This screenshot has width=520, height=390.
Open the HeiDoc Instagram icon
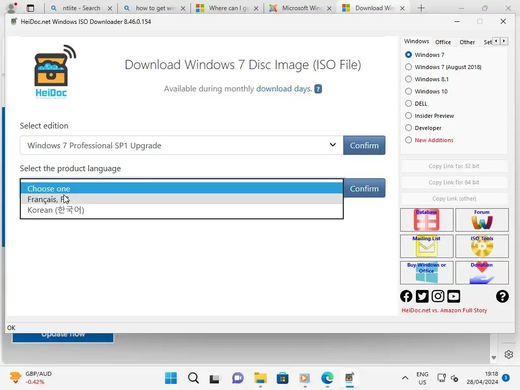438,296
